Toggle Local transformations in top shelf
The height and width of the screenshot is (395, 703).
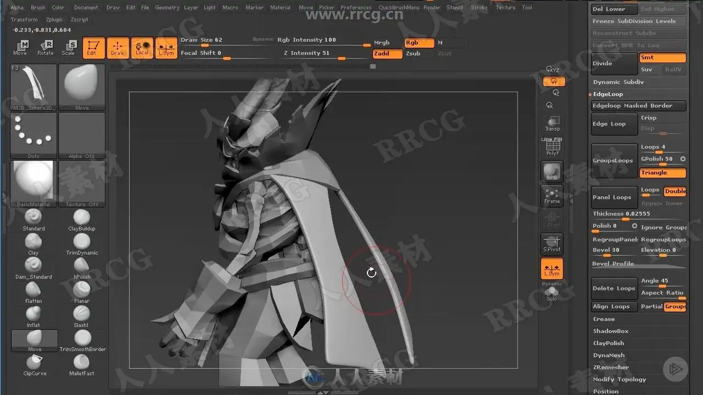click(142, 48)
